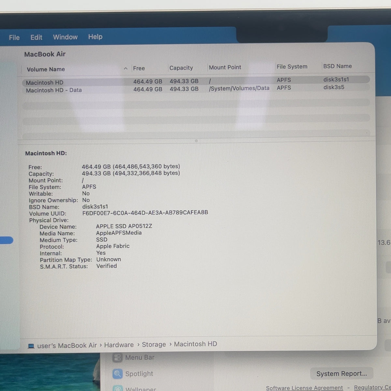The width and height of the screenshot is (391, 391).
Task: Click the capacity in bytes value
Action: (146, 173)
